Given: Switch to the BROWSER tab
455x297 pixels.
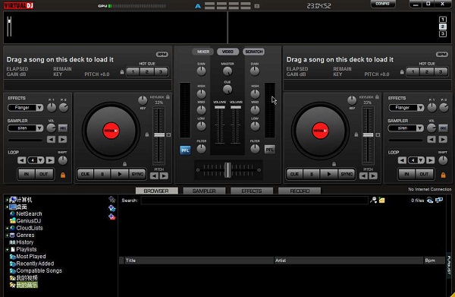Looking at the screenshot, I should point(156,191).
